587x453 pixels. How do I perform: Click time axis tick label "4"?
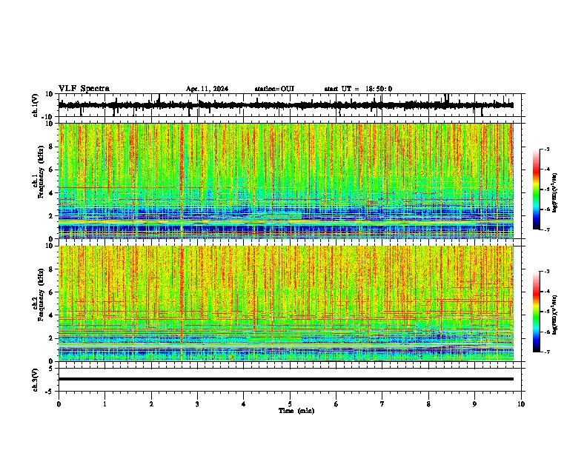click(x=244, y=404)
